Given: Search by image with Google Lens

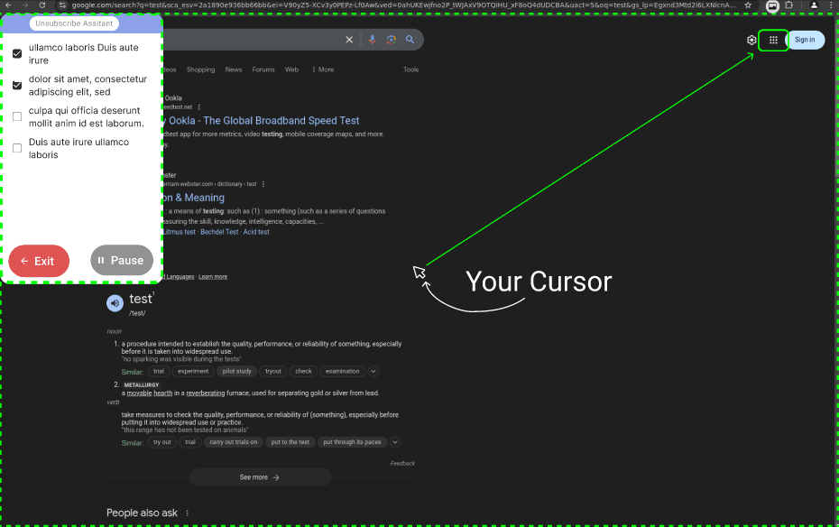Looking at the screenshot, I should pos(392,40).
